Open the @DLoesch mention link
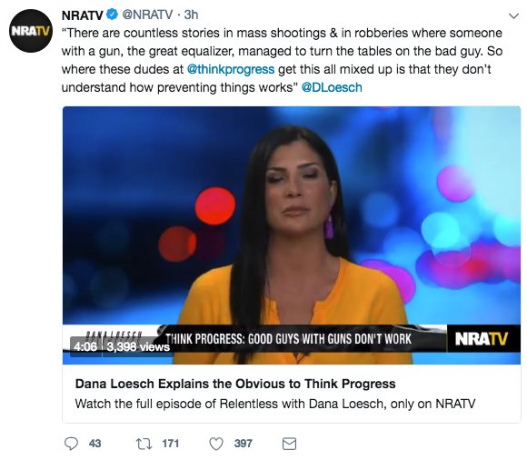Viewport: 527px width, 460px height. pos(332,87)
